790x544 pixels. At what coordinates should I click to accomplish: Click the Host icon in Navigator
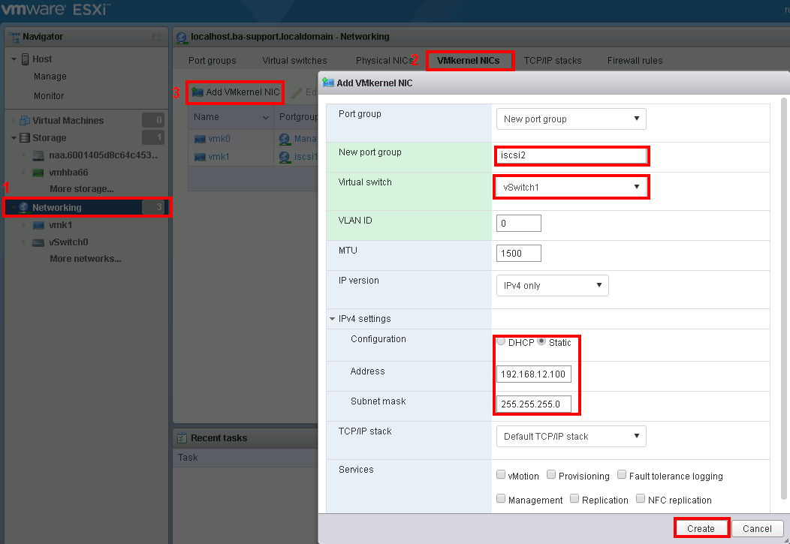point(25,59)
